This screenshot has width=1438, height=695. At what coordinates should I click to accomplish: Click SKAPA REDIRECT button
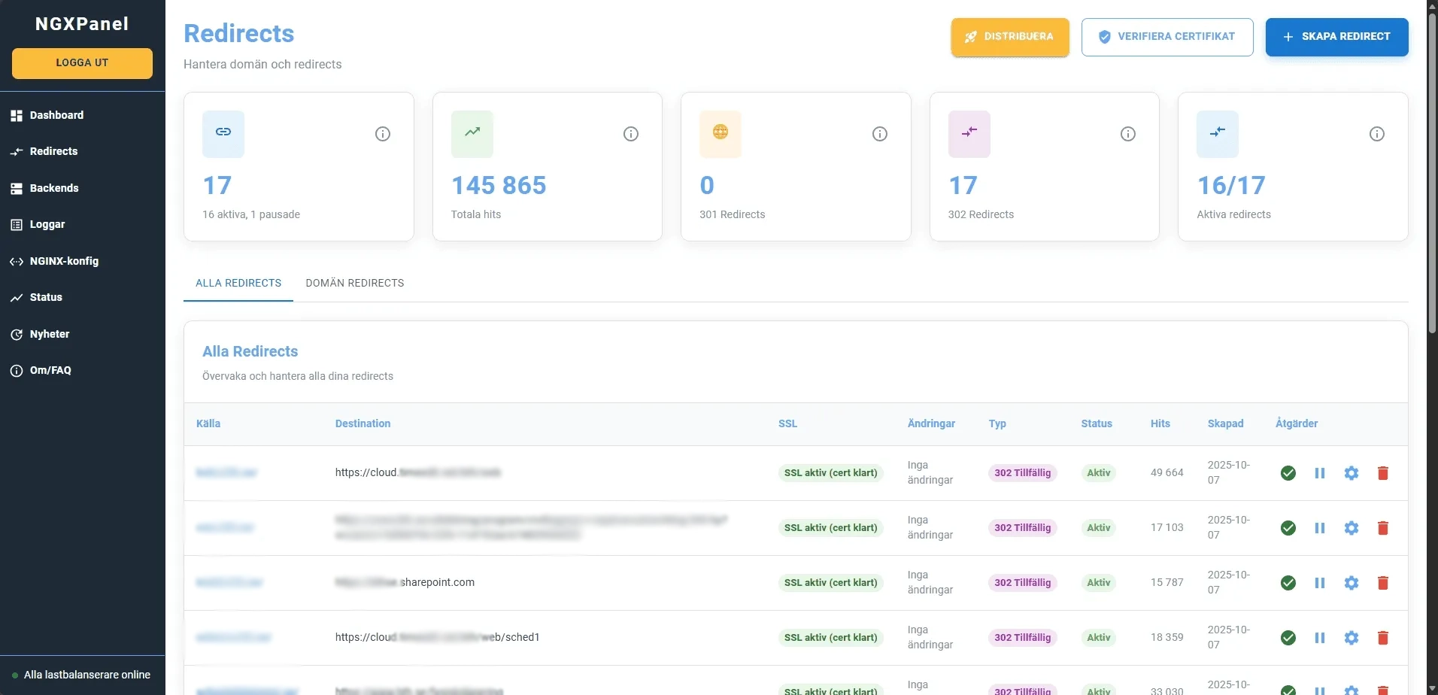(x=1336, y=37)
